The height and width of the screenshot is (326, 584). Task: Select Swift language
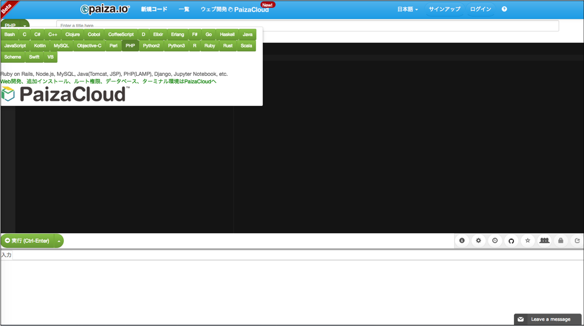coord(34,57)
